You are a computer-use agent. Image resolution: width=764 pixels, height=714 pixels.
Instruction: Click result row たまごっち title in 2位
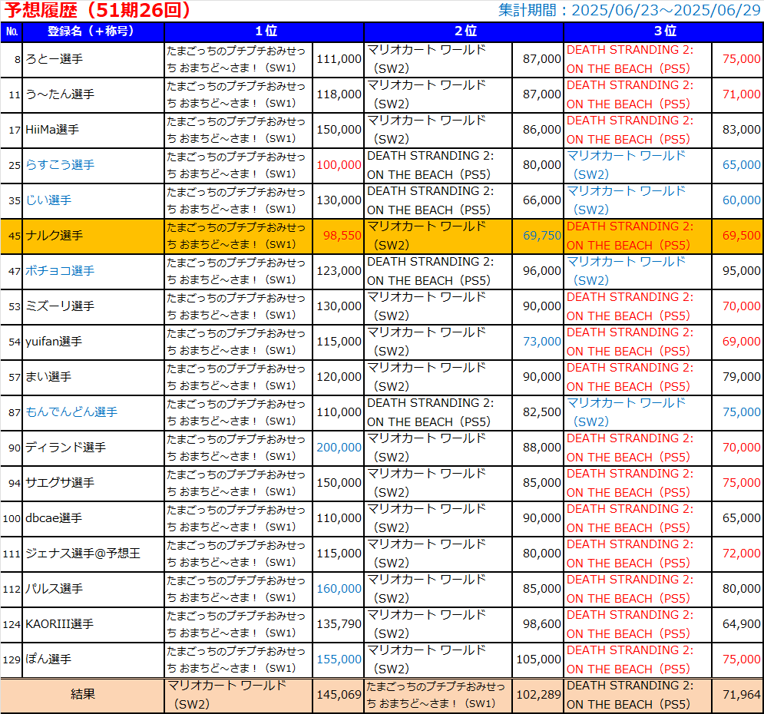[x=435, y=695]
